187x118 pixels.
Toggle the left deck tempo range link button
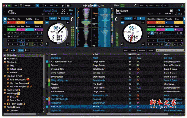(47, 22)
